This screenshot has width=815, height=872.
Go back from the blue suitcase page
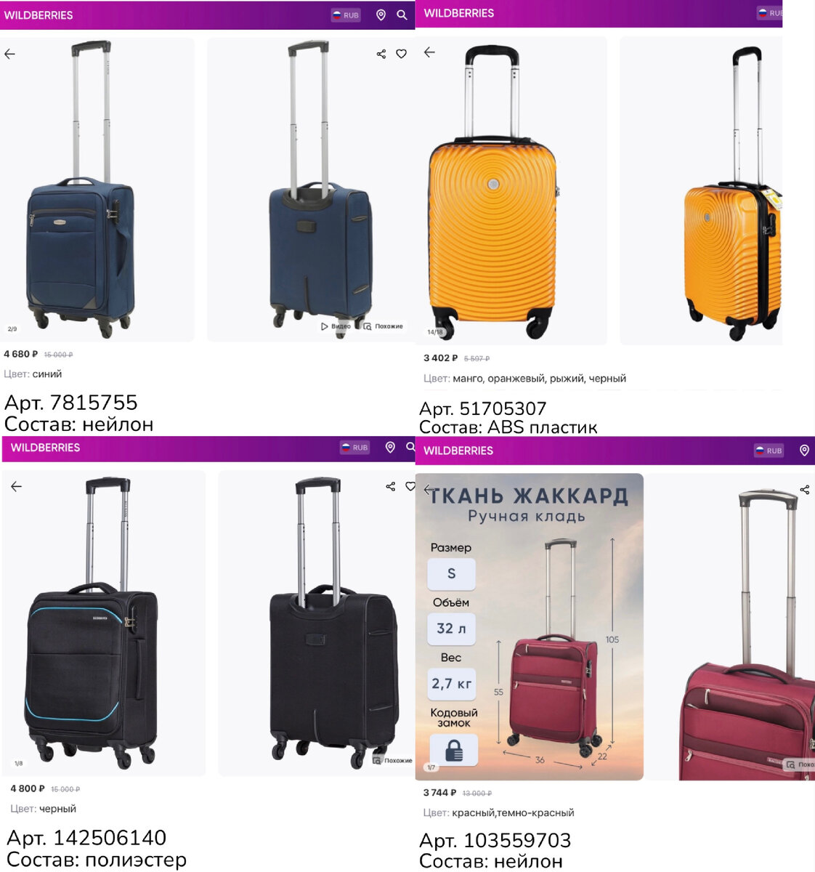9,54
